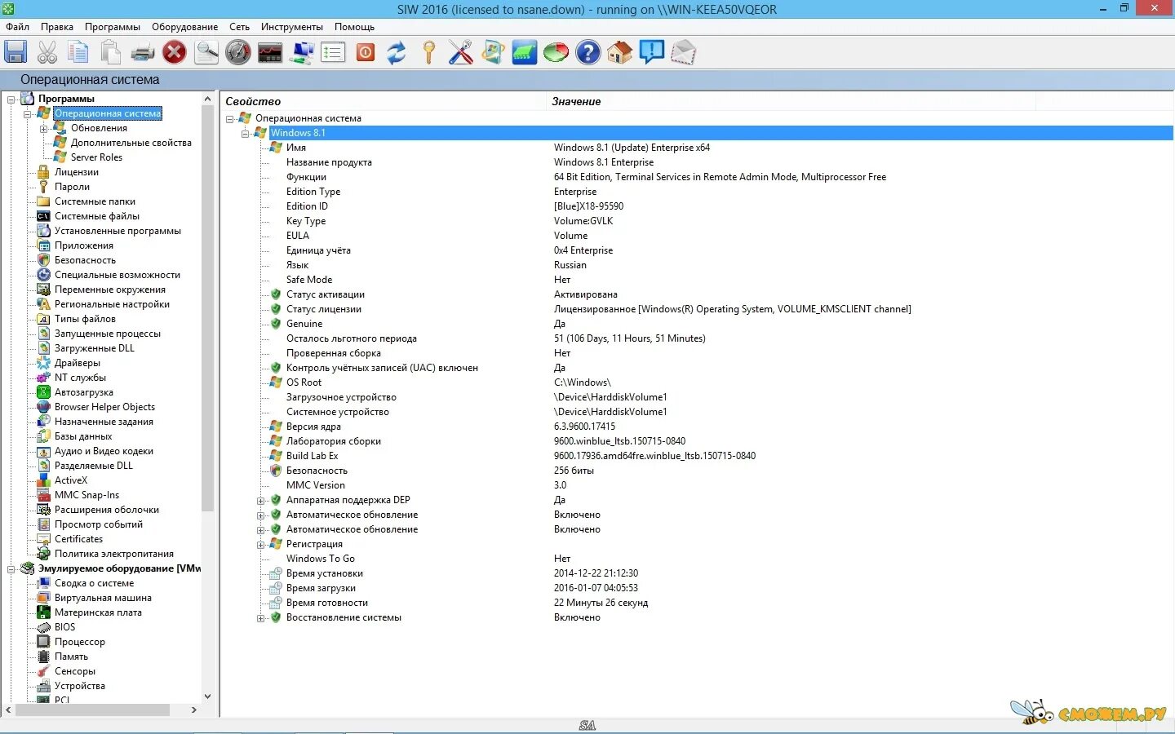Click the blue question mark help icon

coord(587,52)
